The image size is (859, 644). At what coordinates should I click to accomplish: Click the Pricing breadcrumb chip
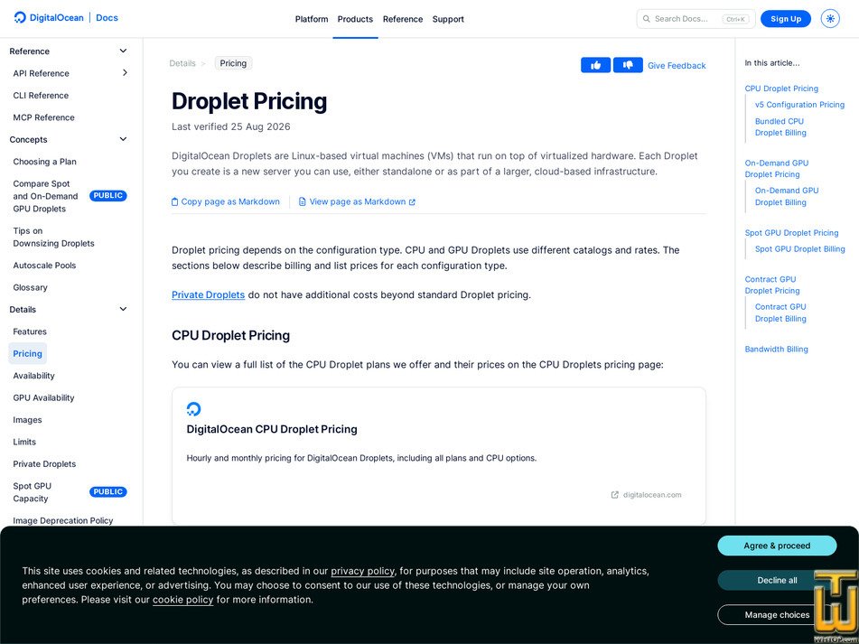[233, 63]
